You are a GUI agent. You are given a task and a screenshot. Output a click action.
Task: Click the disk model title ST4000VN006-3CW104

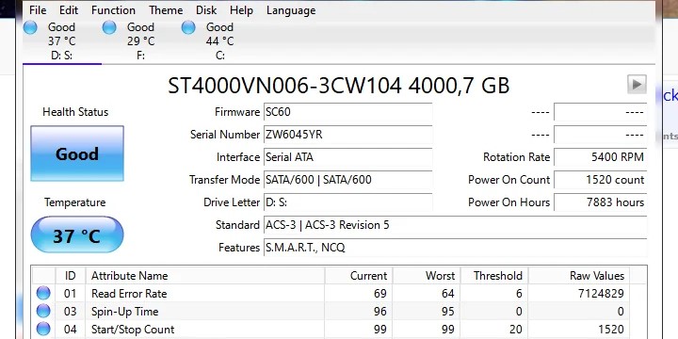coord(285,86)
